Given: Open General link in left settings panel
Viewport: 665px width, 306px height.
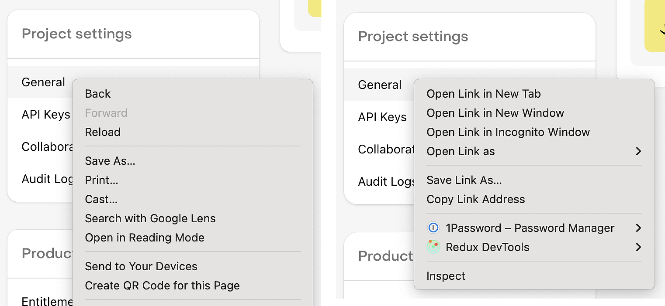Looking at the screenshot, I should coord(43,82).
